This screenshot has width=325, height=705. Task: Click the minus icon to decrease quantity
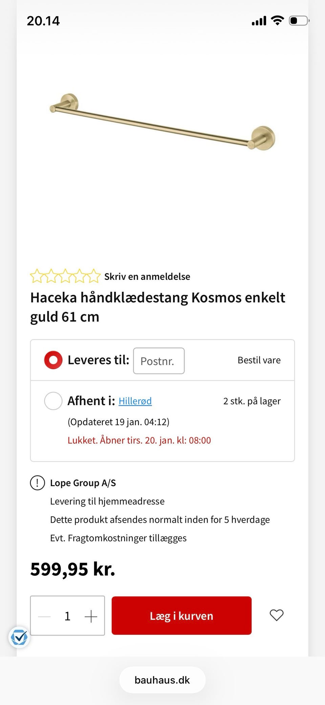tap(44, 616)
